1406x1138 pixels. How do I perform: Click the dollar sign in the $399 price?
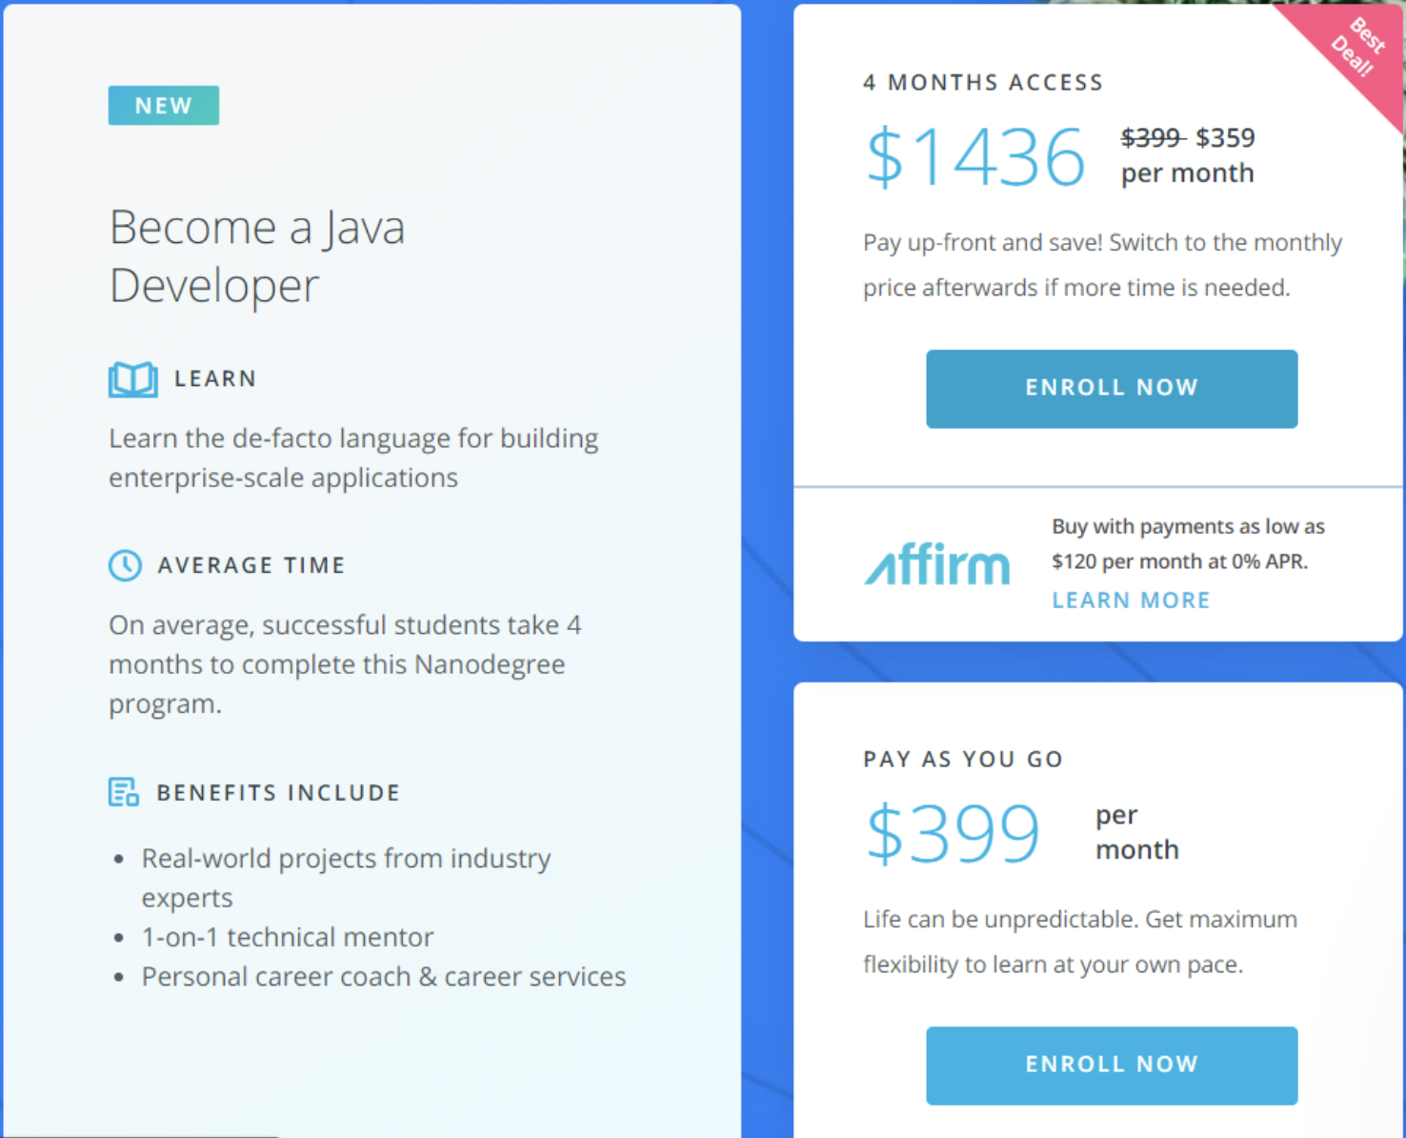click(x=886, y=833)
